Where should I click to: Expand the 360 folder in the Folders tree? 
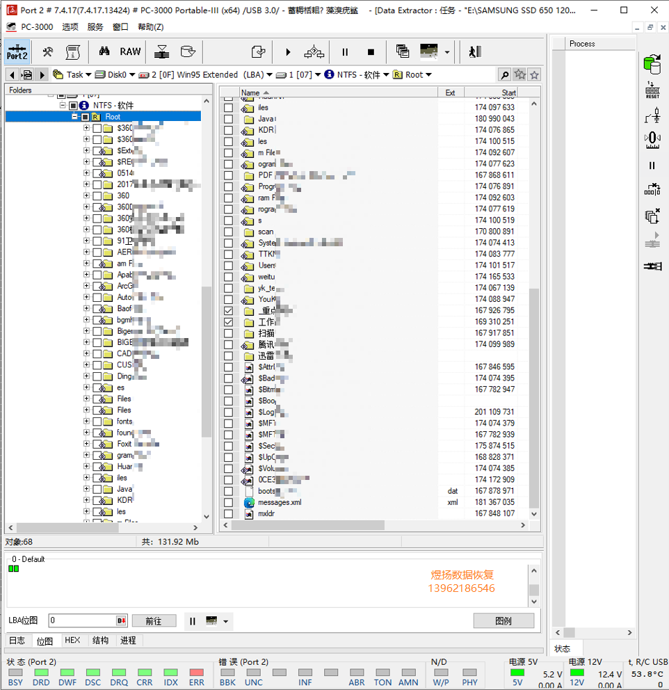click(x=86, y=195)
